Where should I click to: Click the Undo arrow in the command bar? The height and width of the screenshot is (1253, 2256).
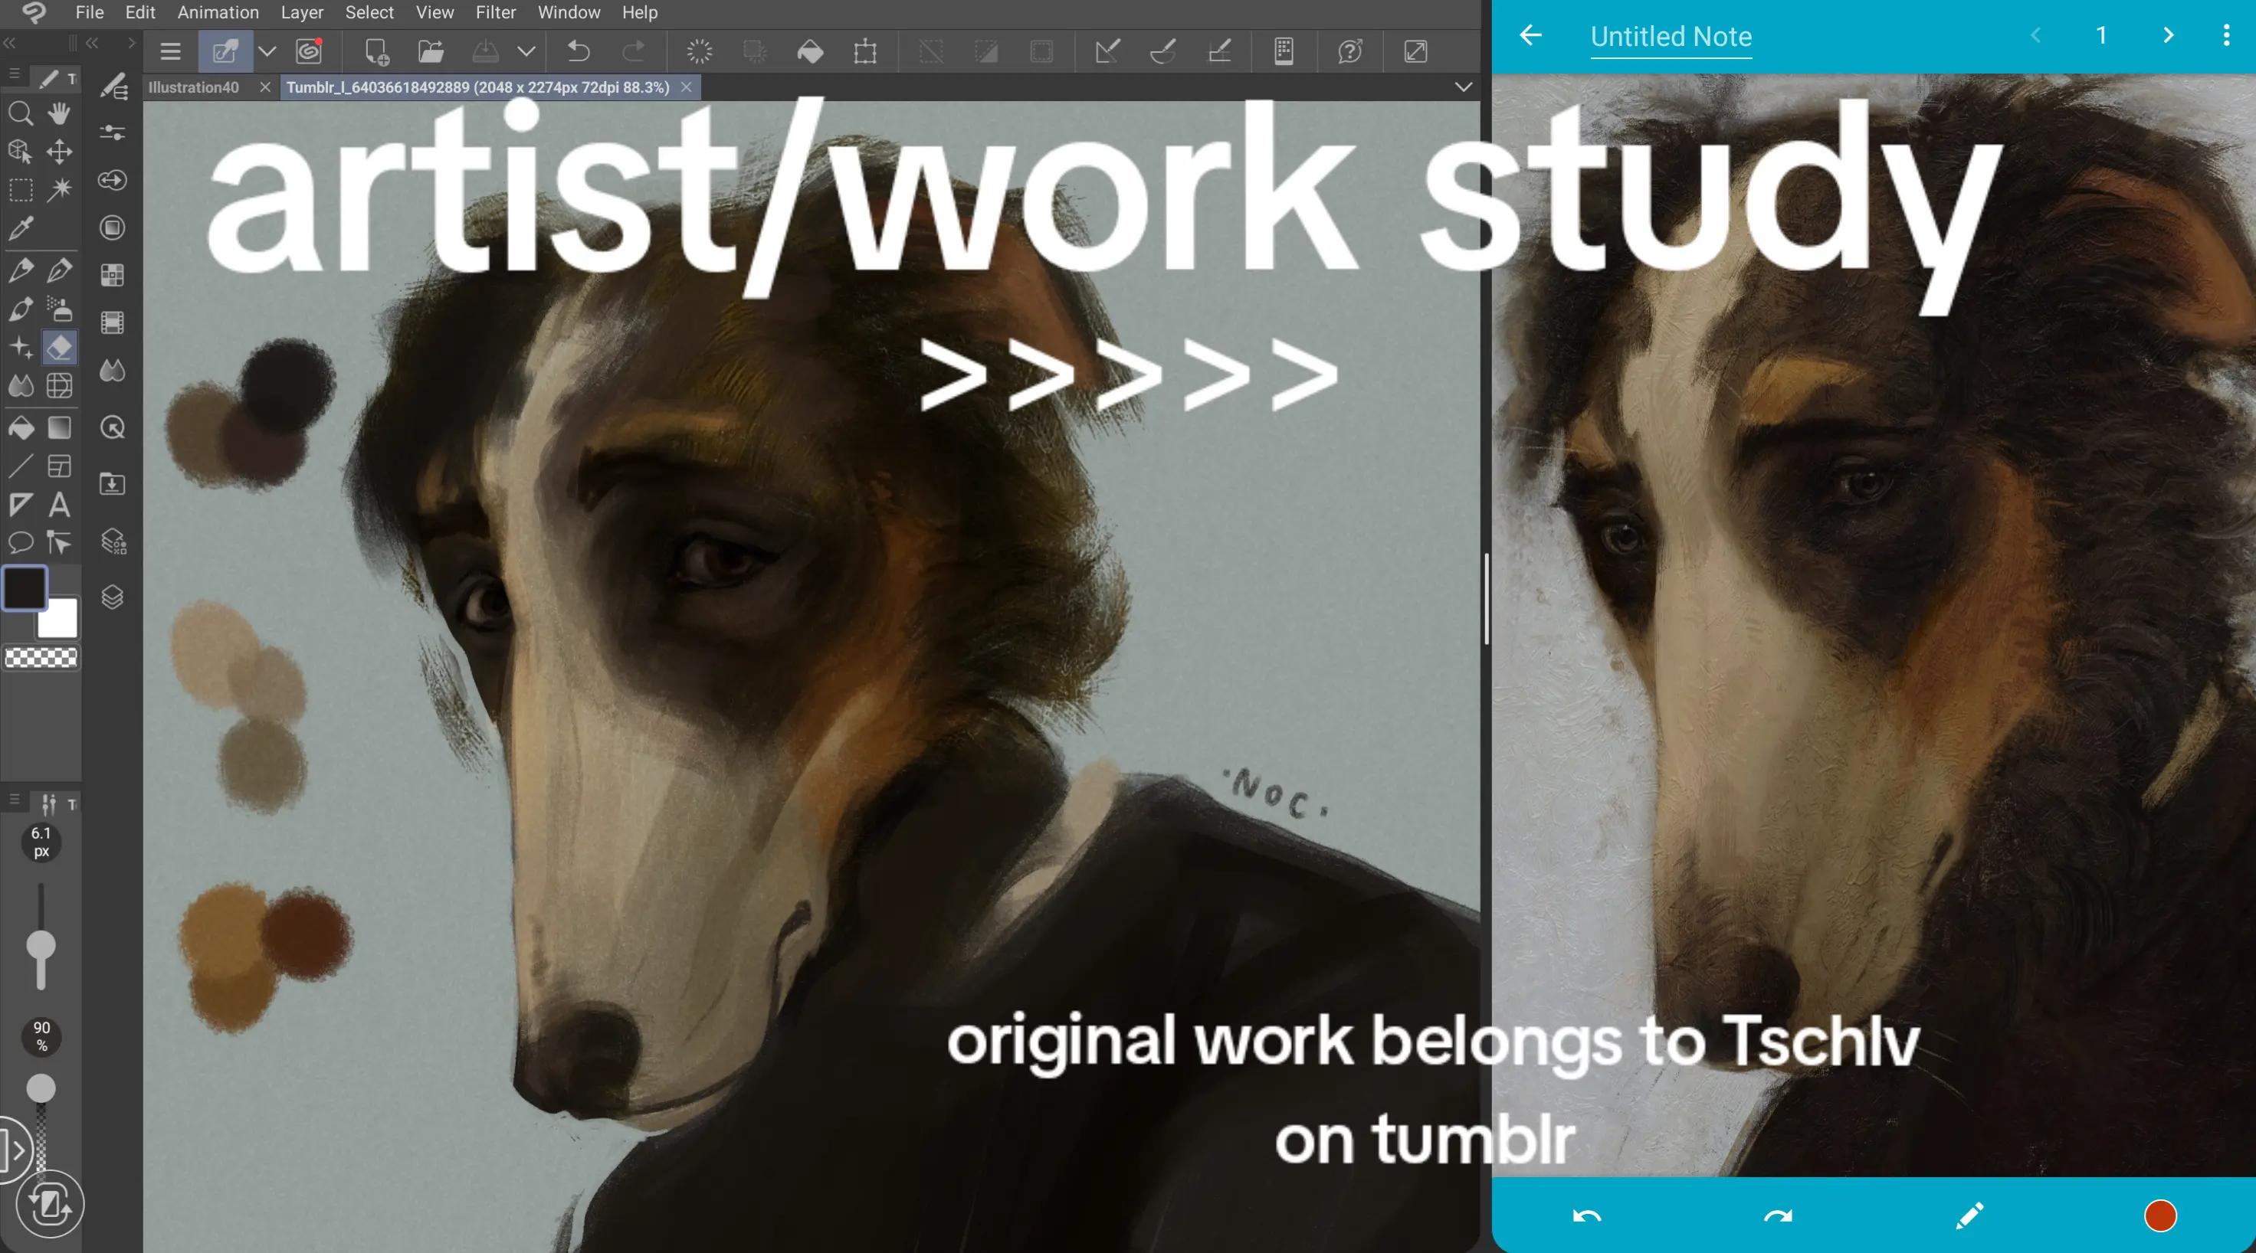pyautogui.click(x=579, y=51)
